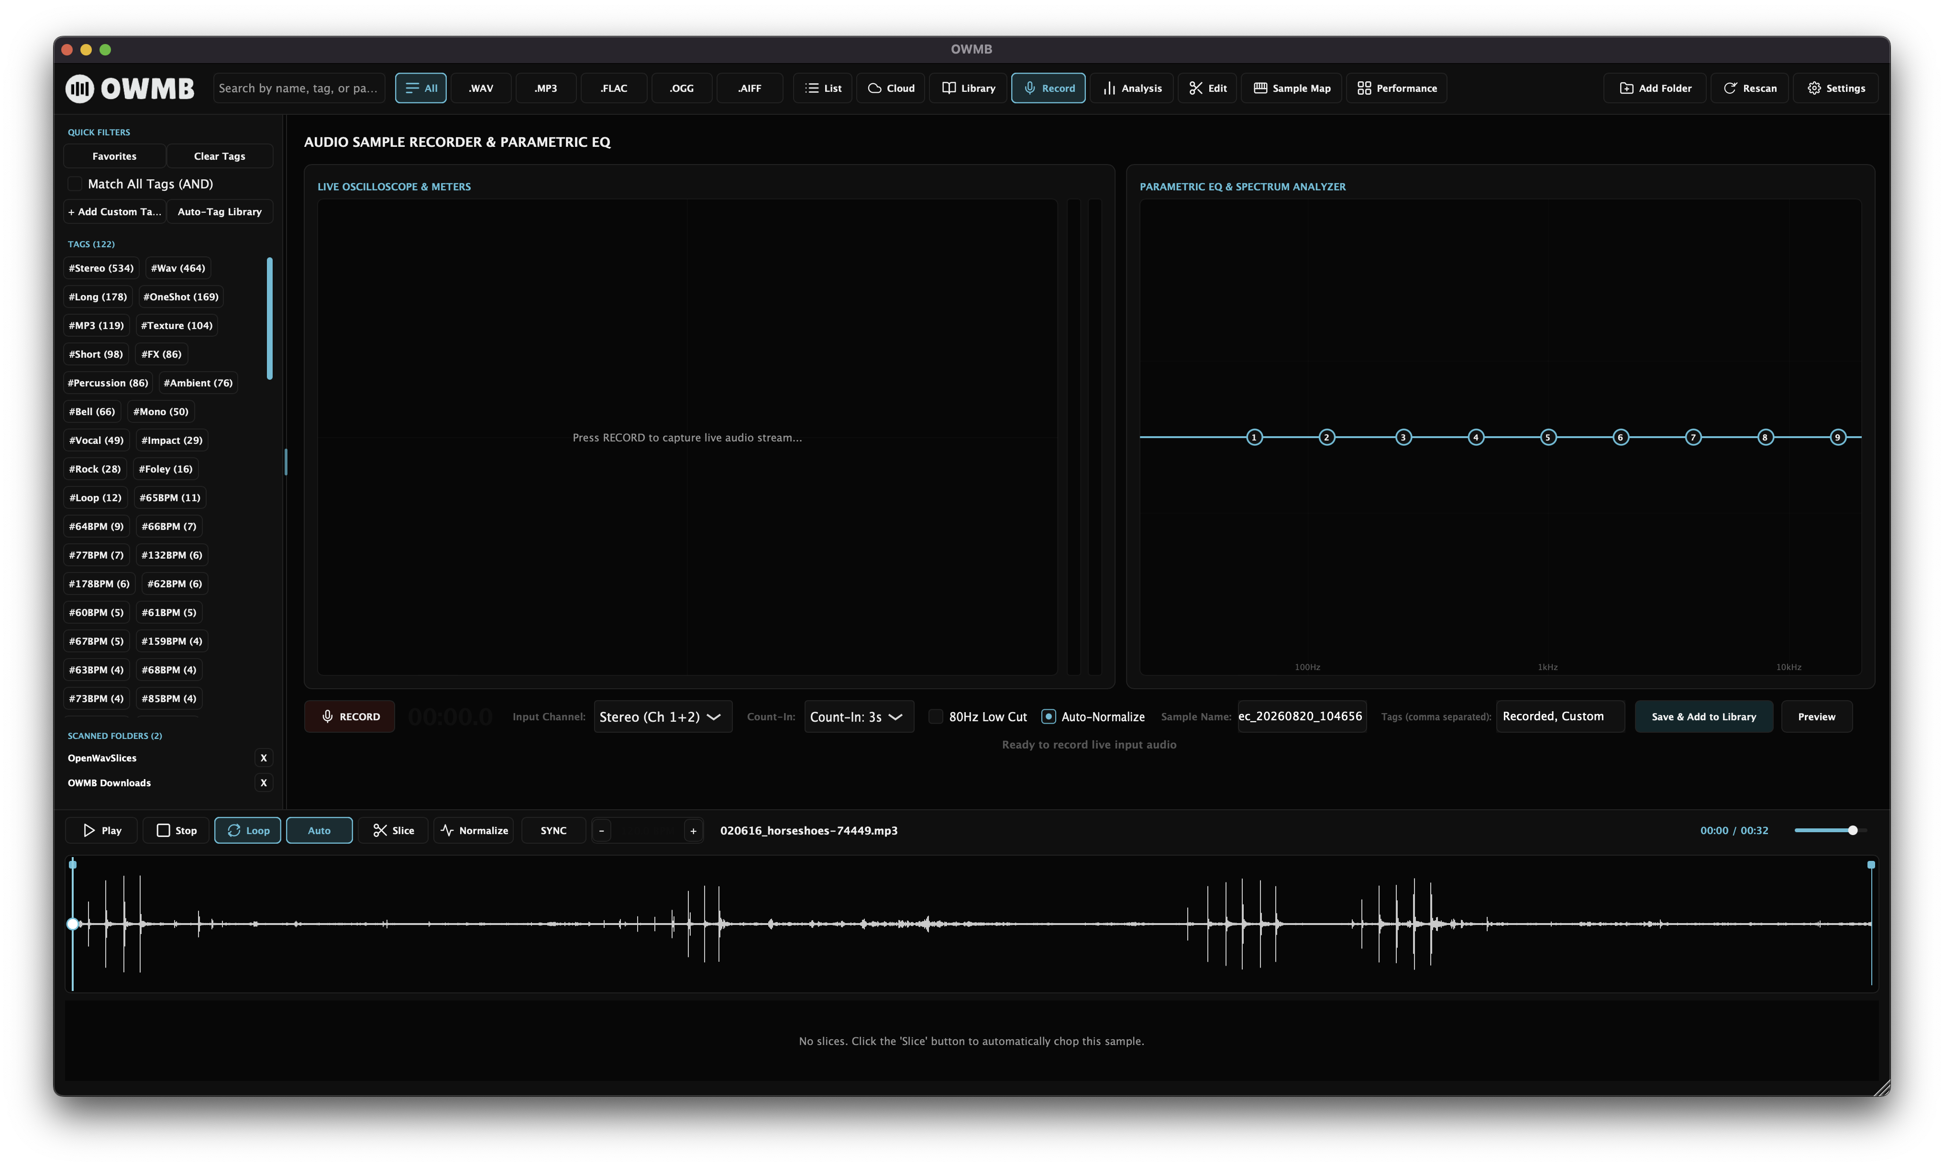Normalize the current sample
Image resolution: width=1944 pixels, height=1167 pixels.
tap(474, 830)
